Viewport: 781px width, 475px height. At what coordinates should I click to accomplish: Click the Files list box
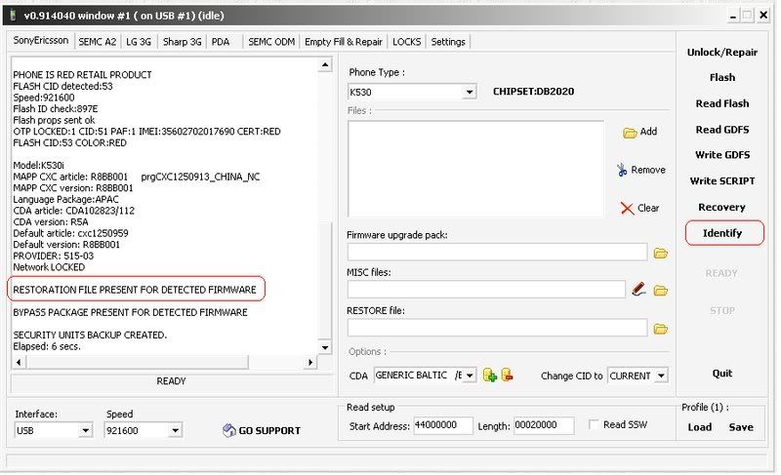click(x=475, y=168)
